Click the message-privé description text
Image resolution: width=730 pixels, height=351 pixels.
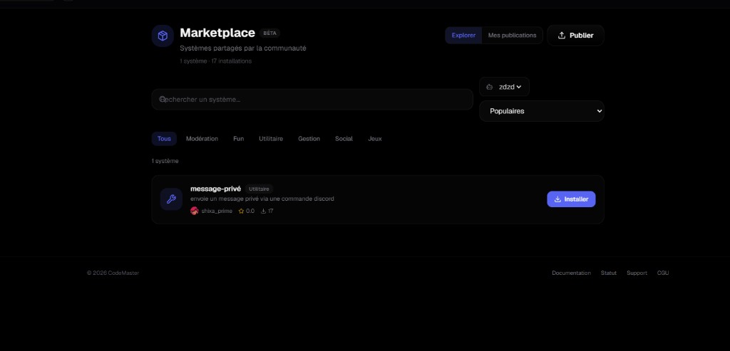click(x=262, y=199)
